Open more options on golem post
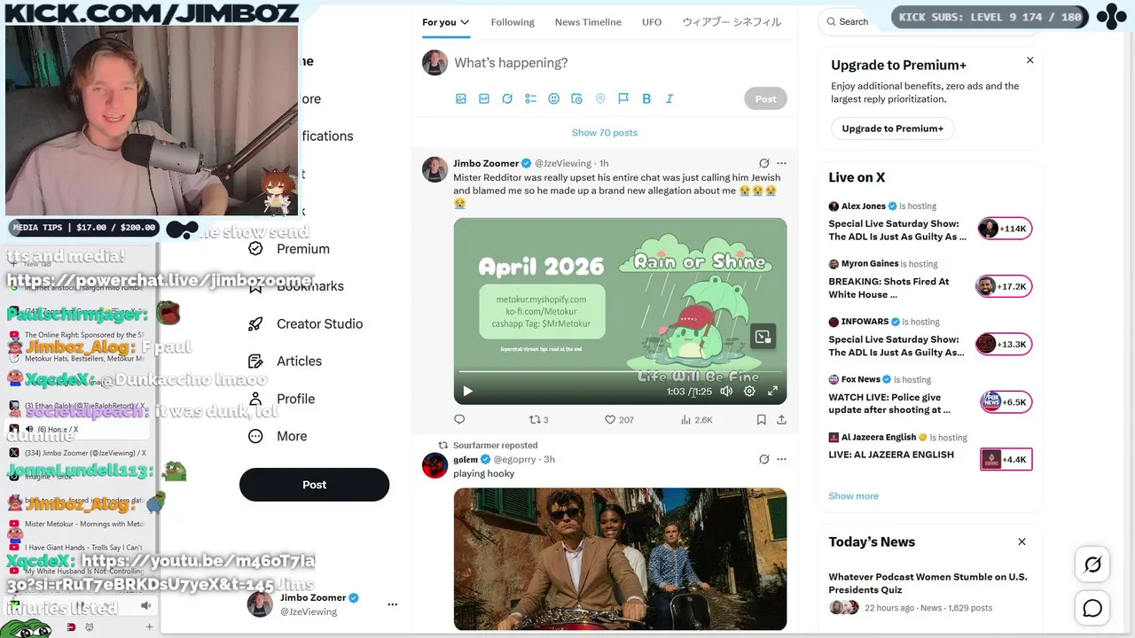This screenshot has width=1135, height=638. 781,459
